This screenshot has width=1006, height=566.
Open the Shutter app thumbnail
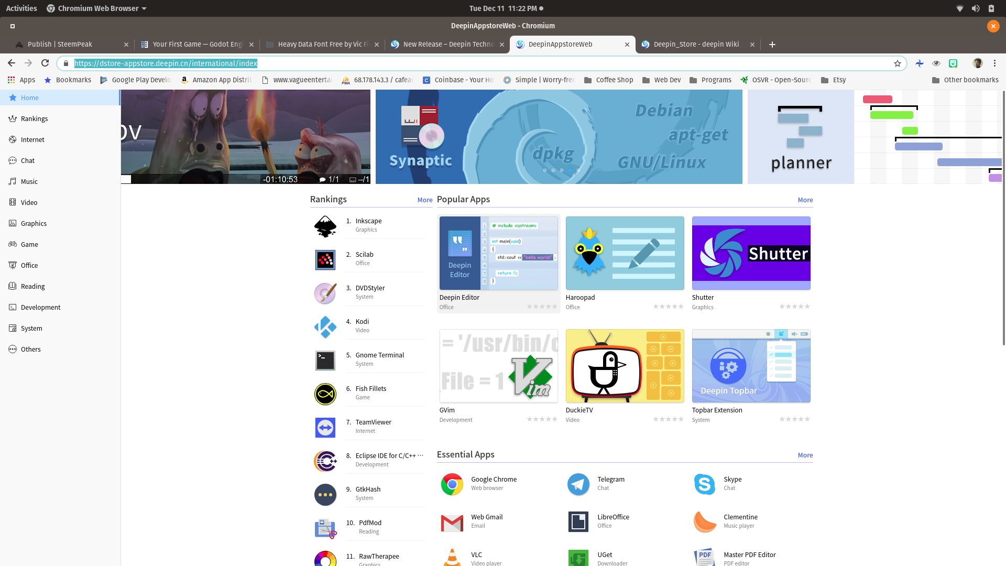click(751, 253)
